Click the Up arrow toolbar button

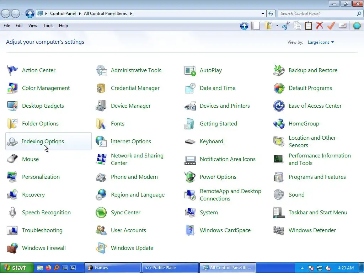click(244, 26)
